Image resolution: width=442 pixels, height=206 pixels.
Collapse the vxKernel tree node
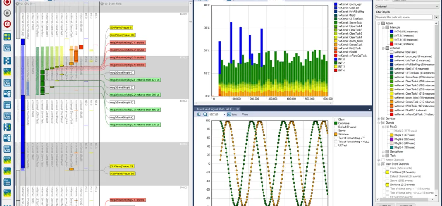pyautogui.click(x=383, y=48)
